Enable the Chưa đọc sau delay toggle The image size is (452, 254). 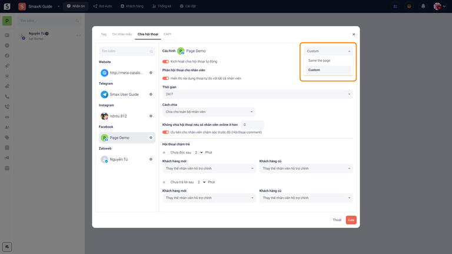[x=165, y=152]
